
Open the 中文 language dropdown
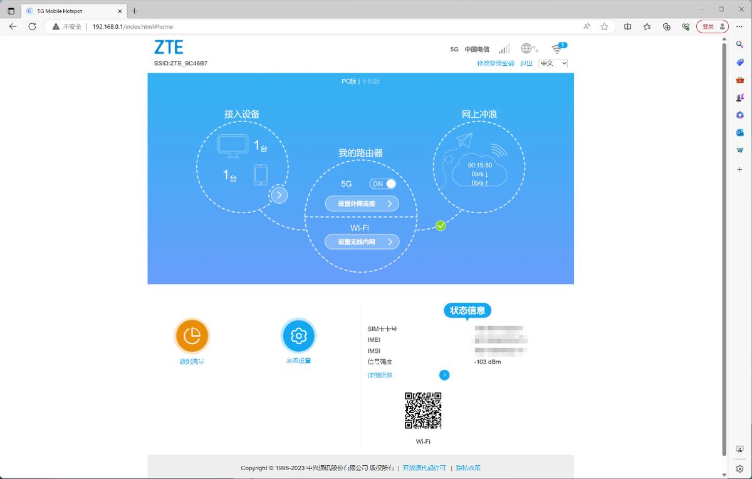click(552, 63)
